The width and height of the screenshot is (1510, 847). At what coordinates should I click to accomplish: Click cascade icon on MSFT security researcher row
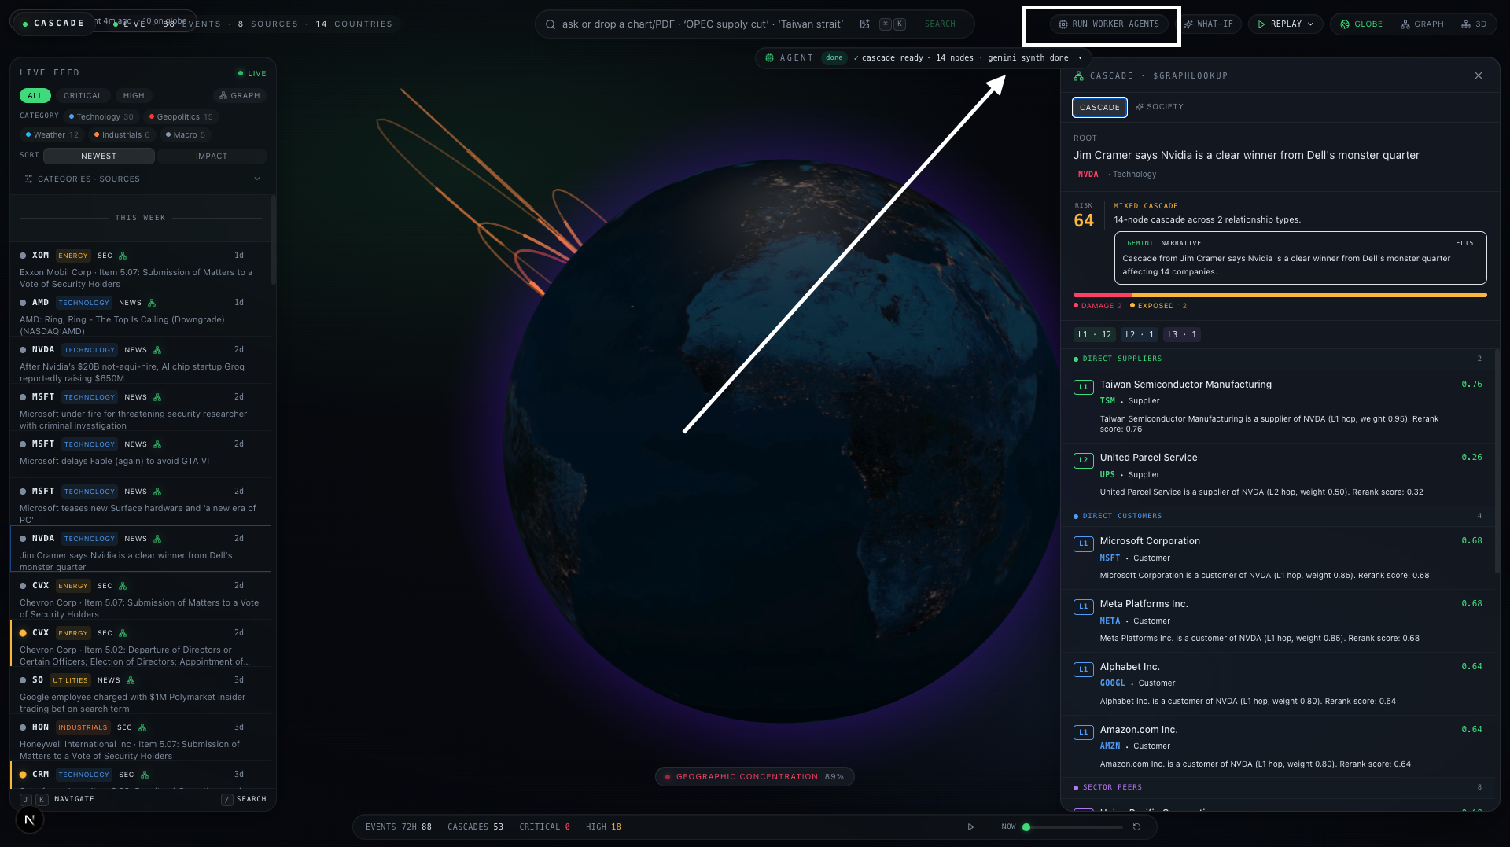(x=157, y=397)
